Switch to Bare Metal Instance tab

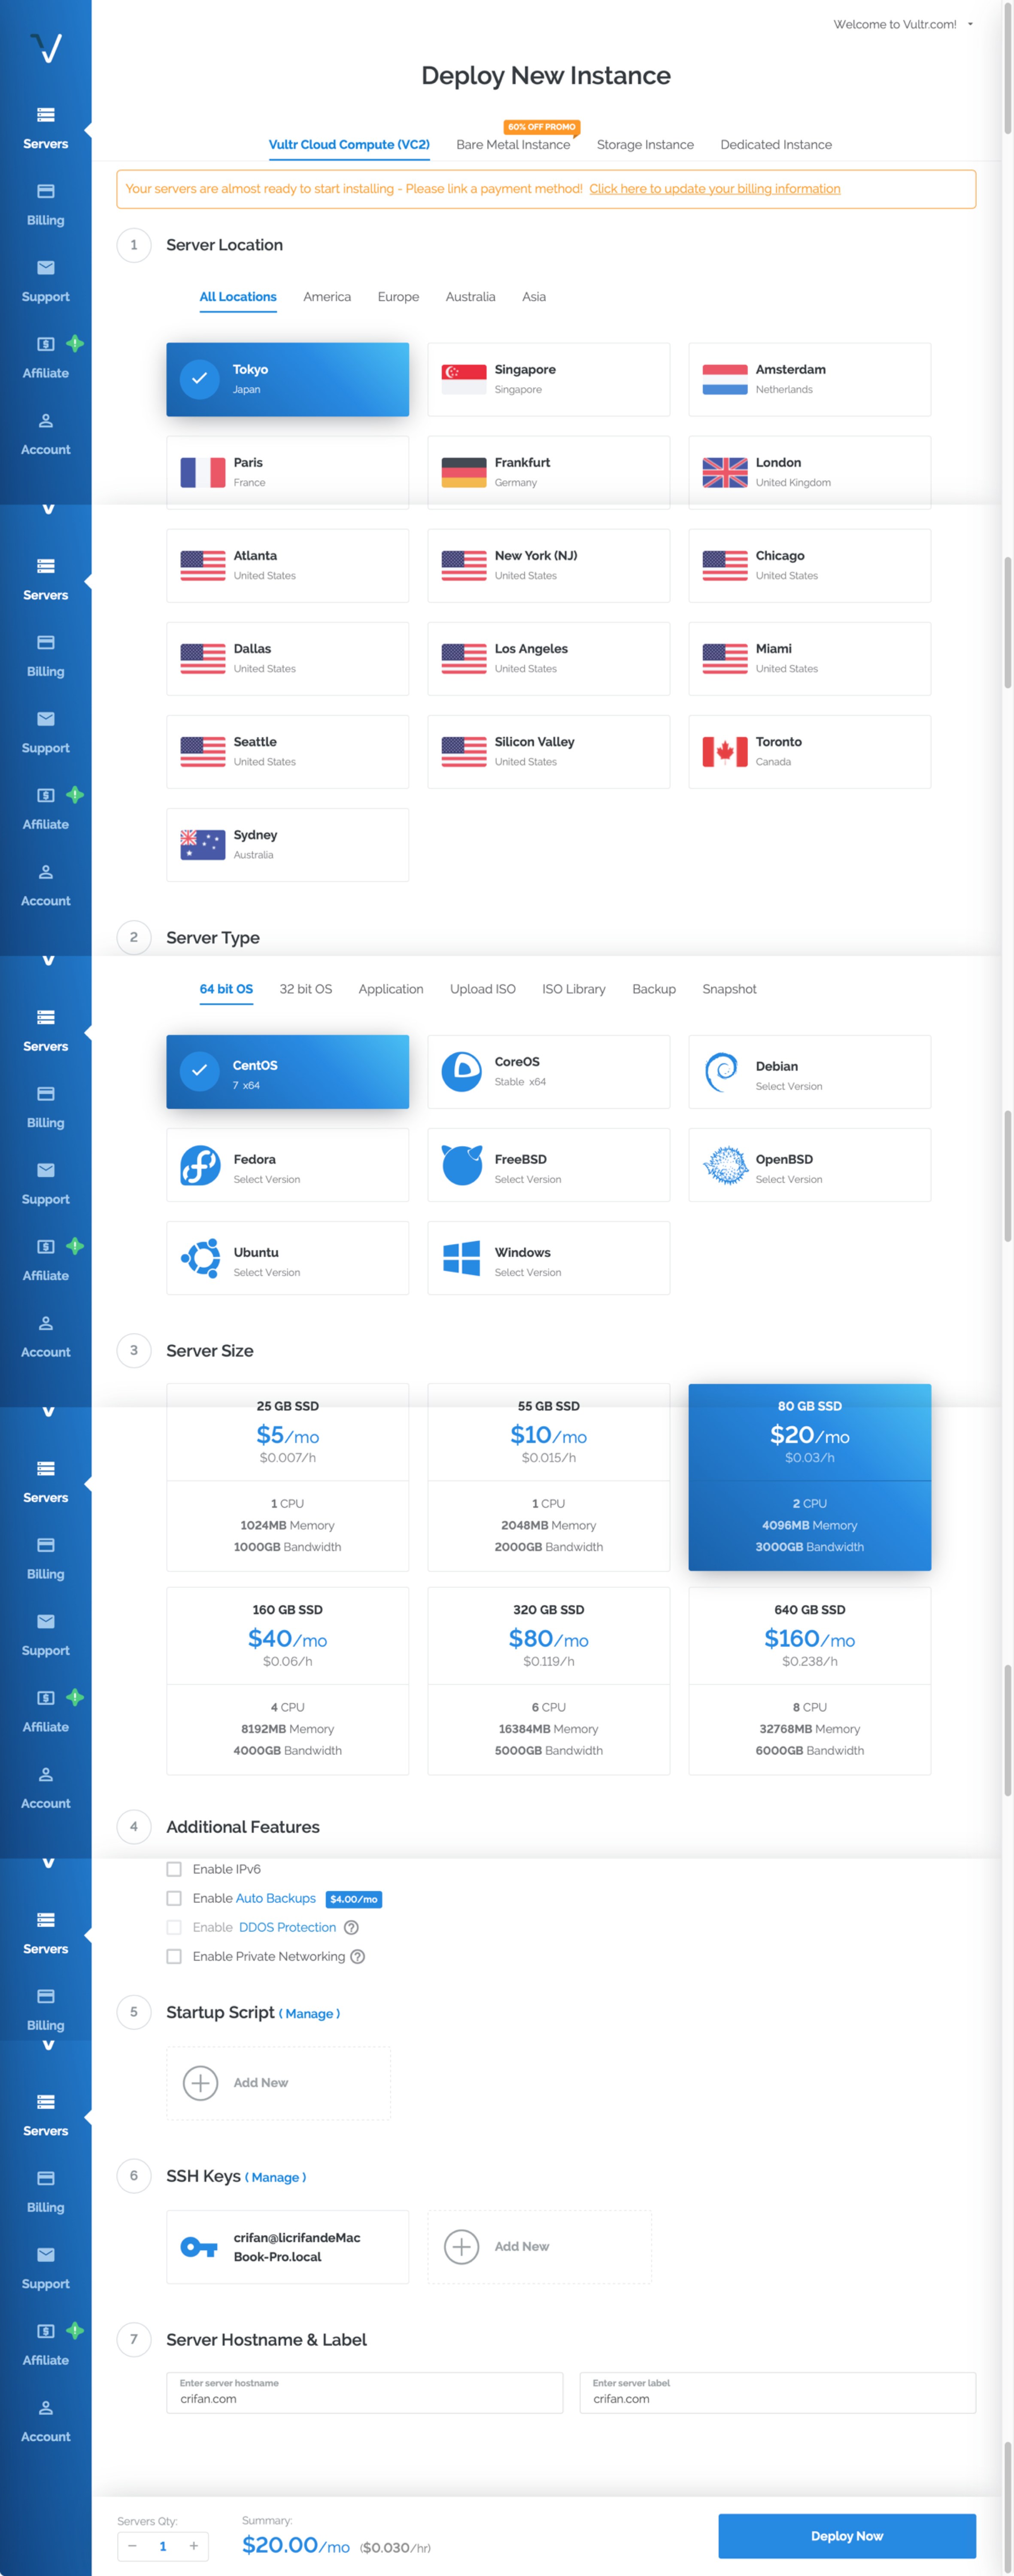513,145
